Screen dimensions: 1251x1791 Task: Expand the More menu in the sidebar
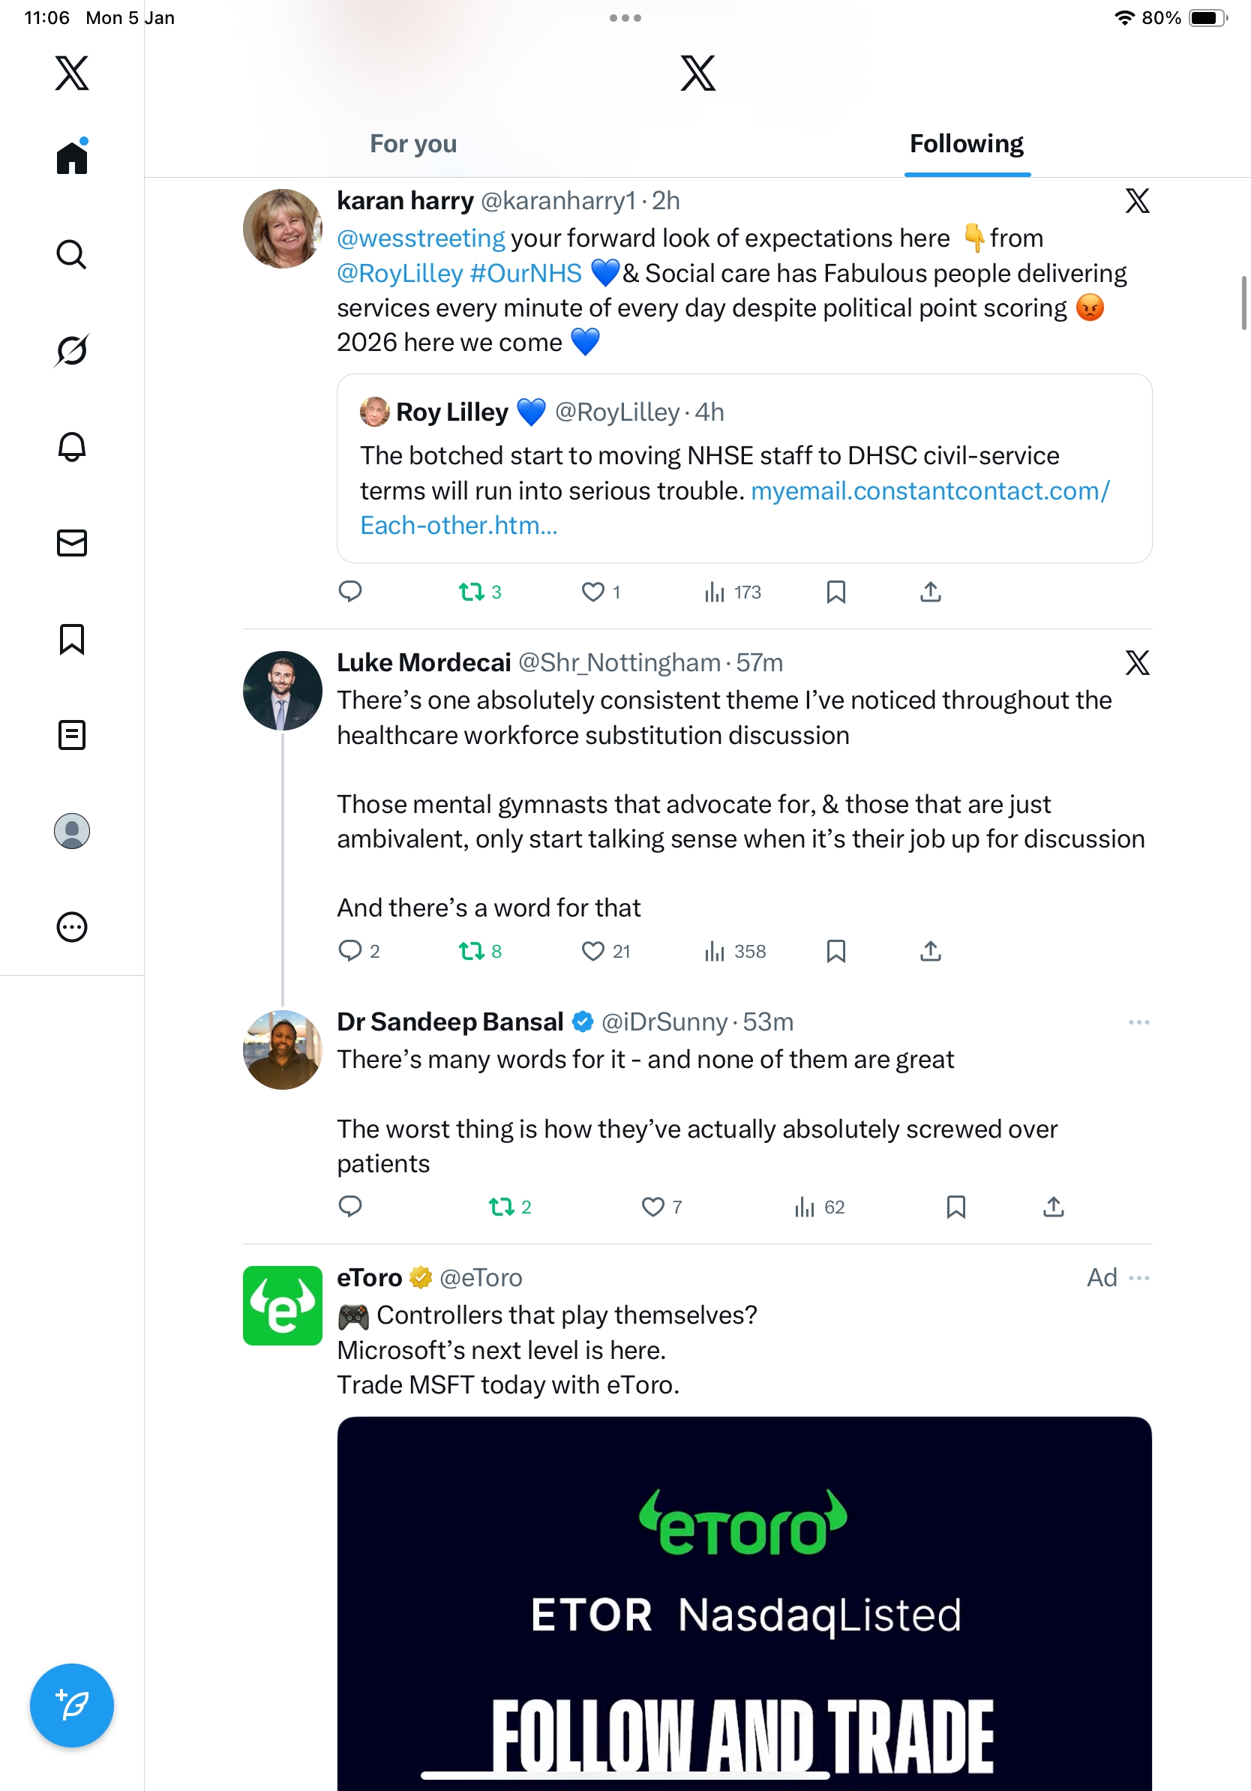click(72, 927)
